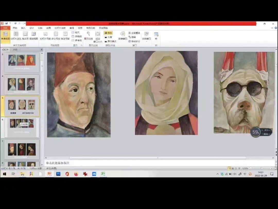Open the 显示 group dialog launcher
Screen dimensions: 278x209
[82, 45]
